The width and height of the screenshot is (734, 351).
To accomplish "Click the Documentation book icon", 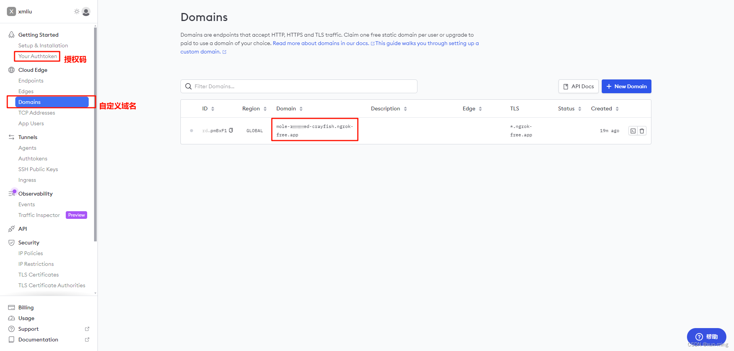I will coord(11,340).
